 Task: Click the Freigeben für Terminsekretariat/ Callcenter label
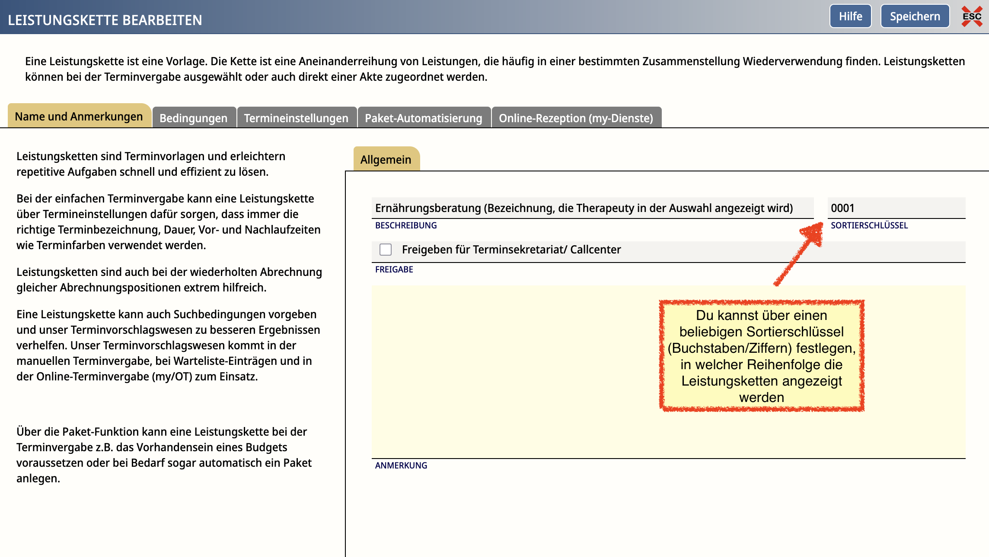pos(511,250)
